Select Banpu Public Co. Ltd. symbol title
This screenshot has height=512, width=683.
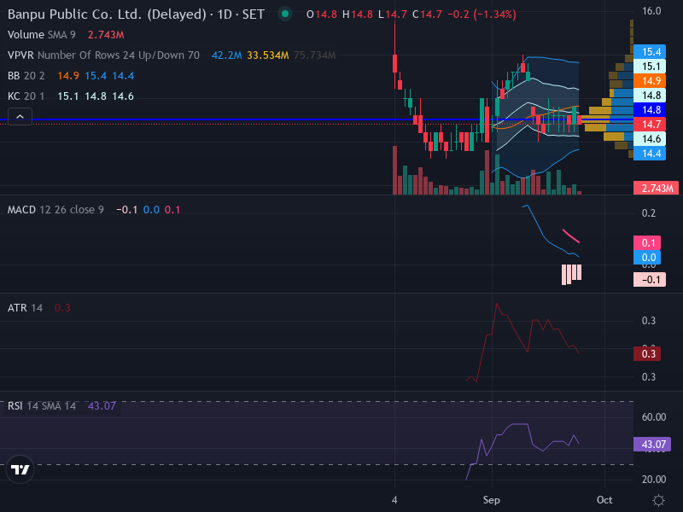point(136,15)
